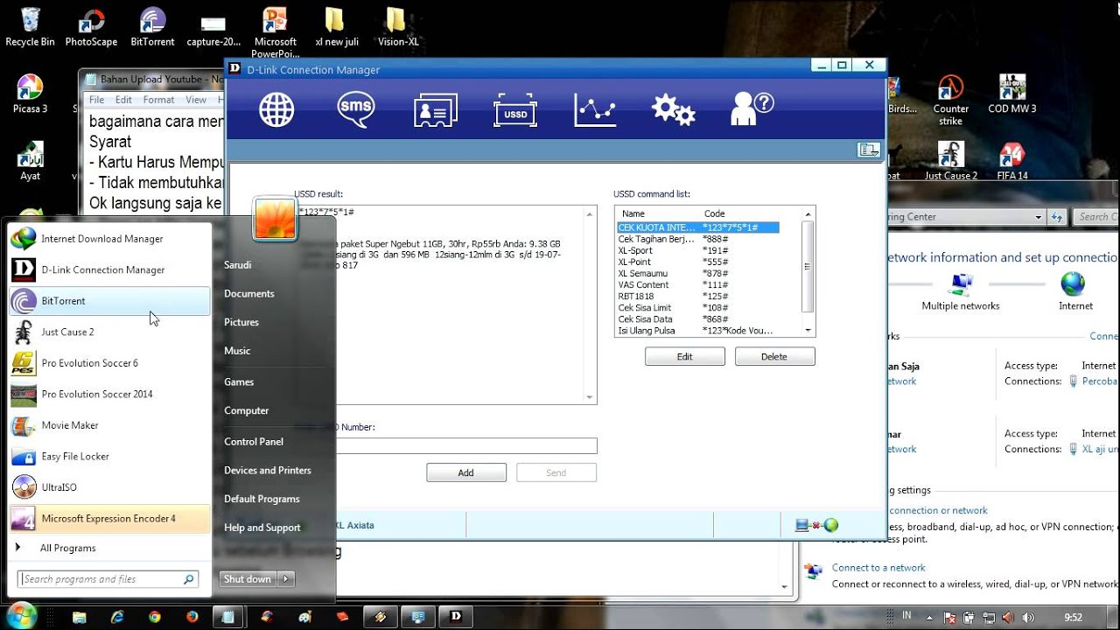
Task: Launch Microsoft Expression Encoder 4 from Start menu
Action: [x=109, y=518]
